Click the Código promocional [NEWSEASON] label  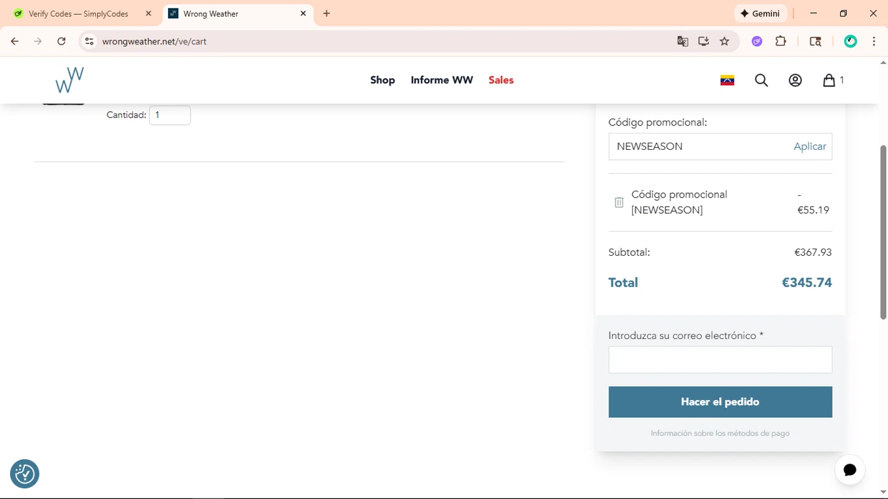[x=679, y=202]
